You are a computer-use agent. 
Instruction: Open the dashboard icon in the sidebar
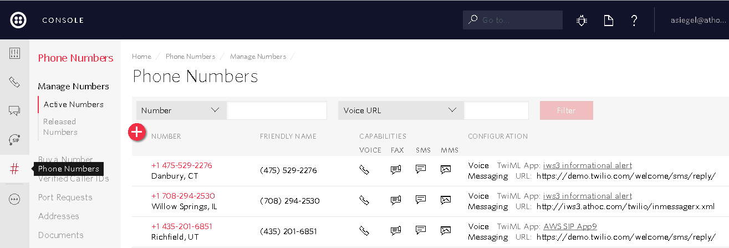point(15,53)
